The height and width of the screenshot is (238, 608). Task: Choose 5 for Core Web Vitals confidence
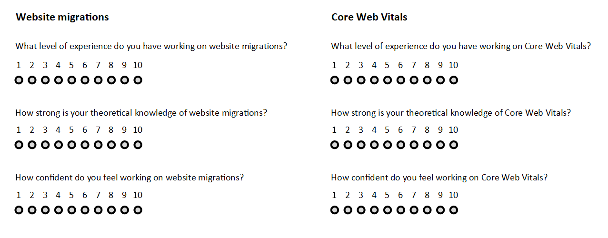(x=387, y=210)
